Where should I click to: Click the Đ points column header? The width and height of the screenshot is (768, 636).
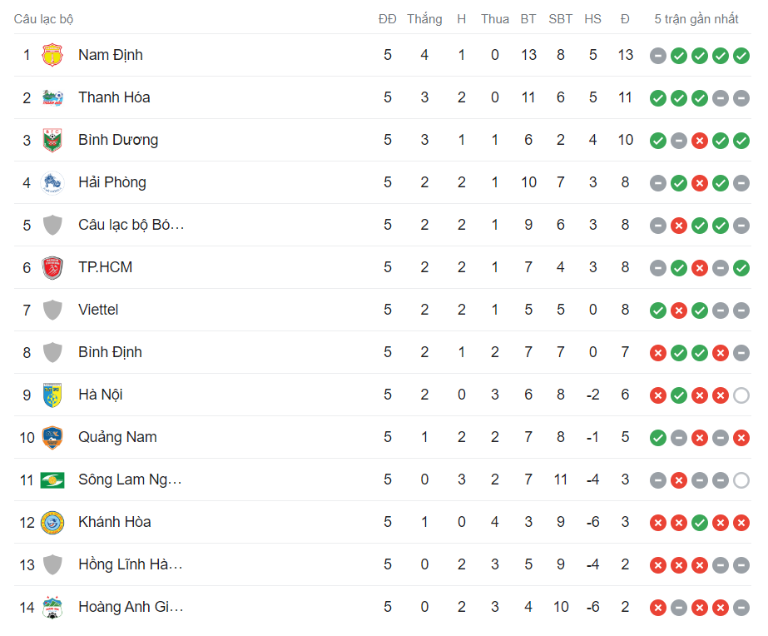pos(625,18)
